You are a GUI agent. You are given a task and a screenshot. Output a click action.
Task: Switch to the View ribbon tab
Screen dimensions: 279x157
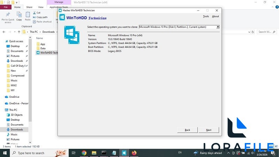[x=41, y=7]
